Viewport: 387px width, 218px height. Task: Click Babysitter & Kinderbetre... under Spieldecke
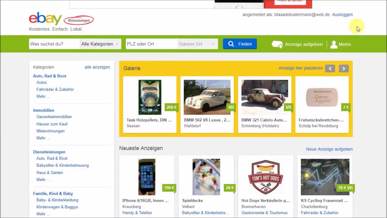[206, 213]
